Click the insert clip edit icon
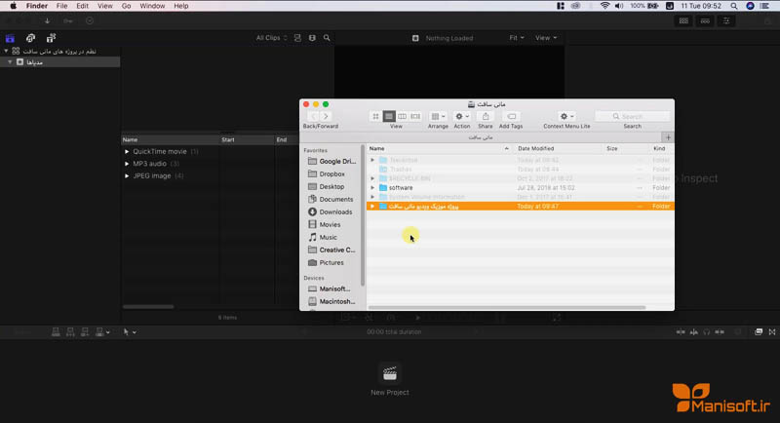Screen dimensions: 780x423 coord(70,332)
